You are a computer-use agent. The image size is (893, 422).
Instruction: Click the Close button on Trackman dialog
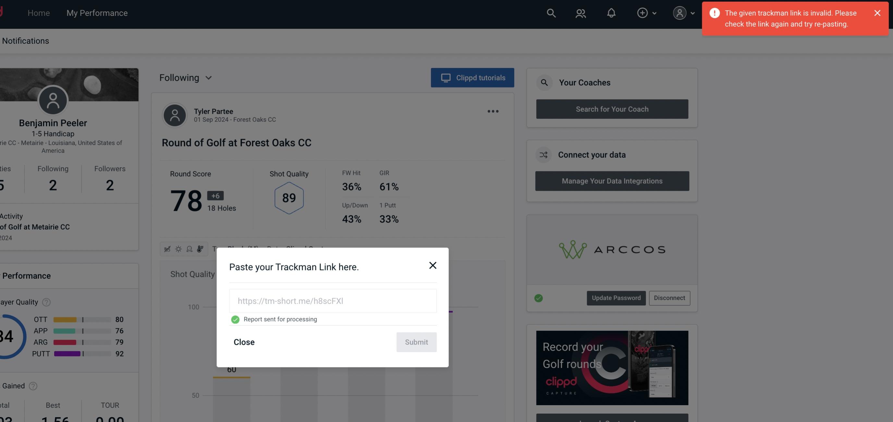tap(244, 342)
